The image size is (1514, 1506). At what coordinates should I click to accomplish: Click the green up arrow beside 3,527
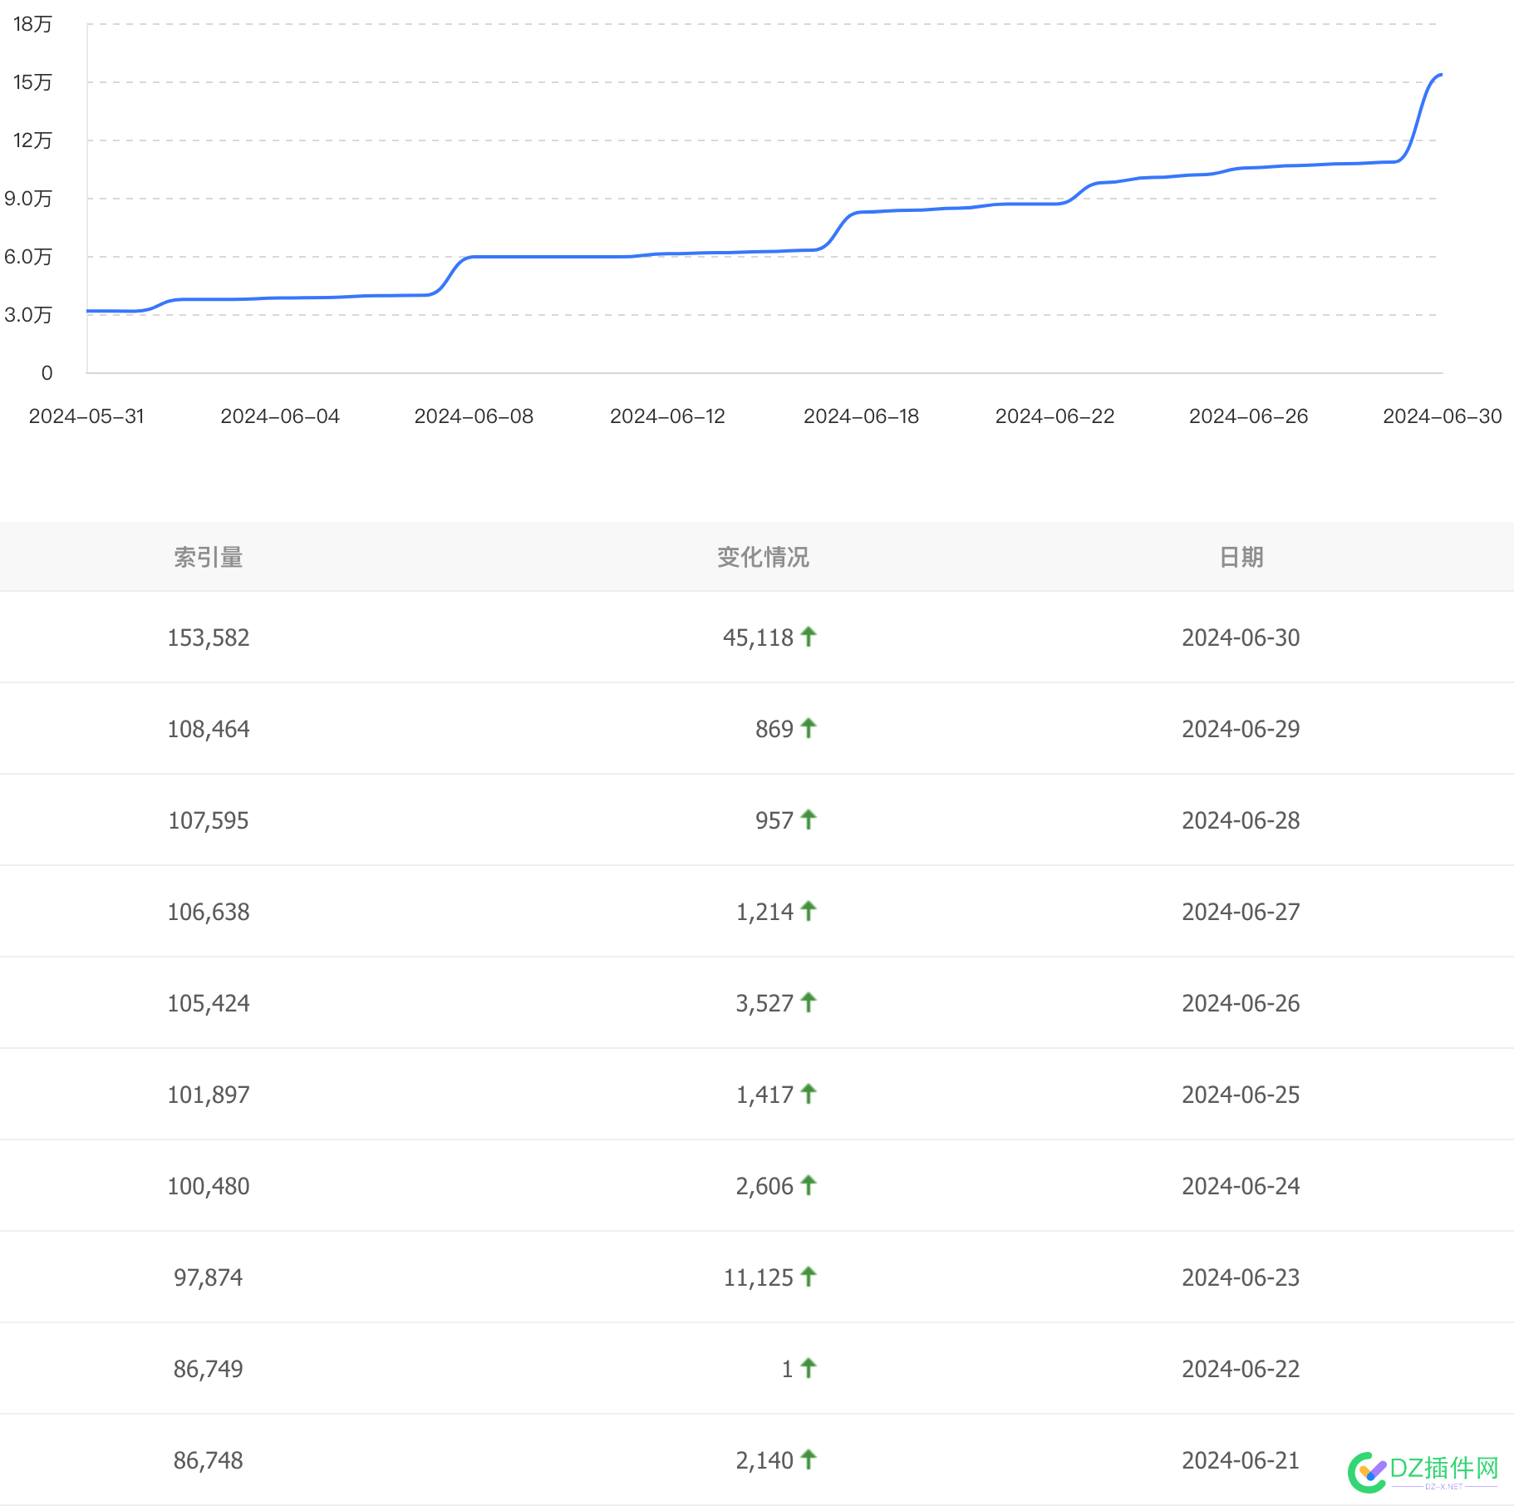[x=809, y=1002]
